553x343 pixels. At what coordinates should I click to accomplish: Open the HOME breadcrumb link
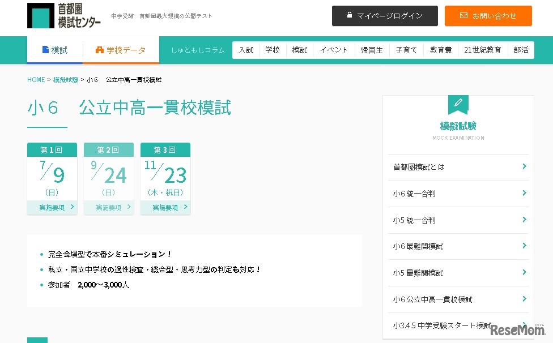35,80
